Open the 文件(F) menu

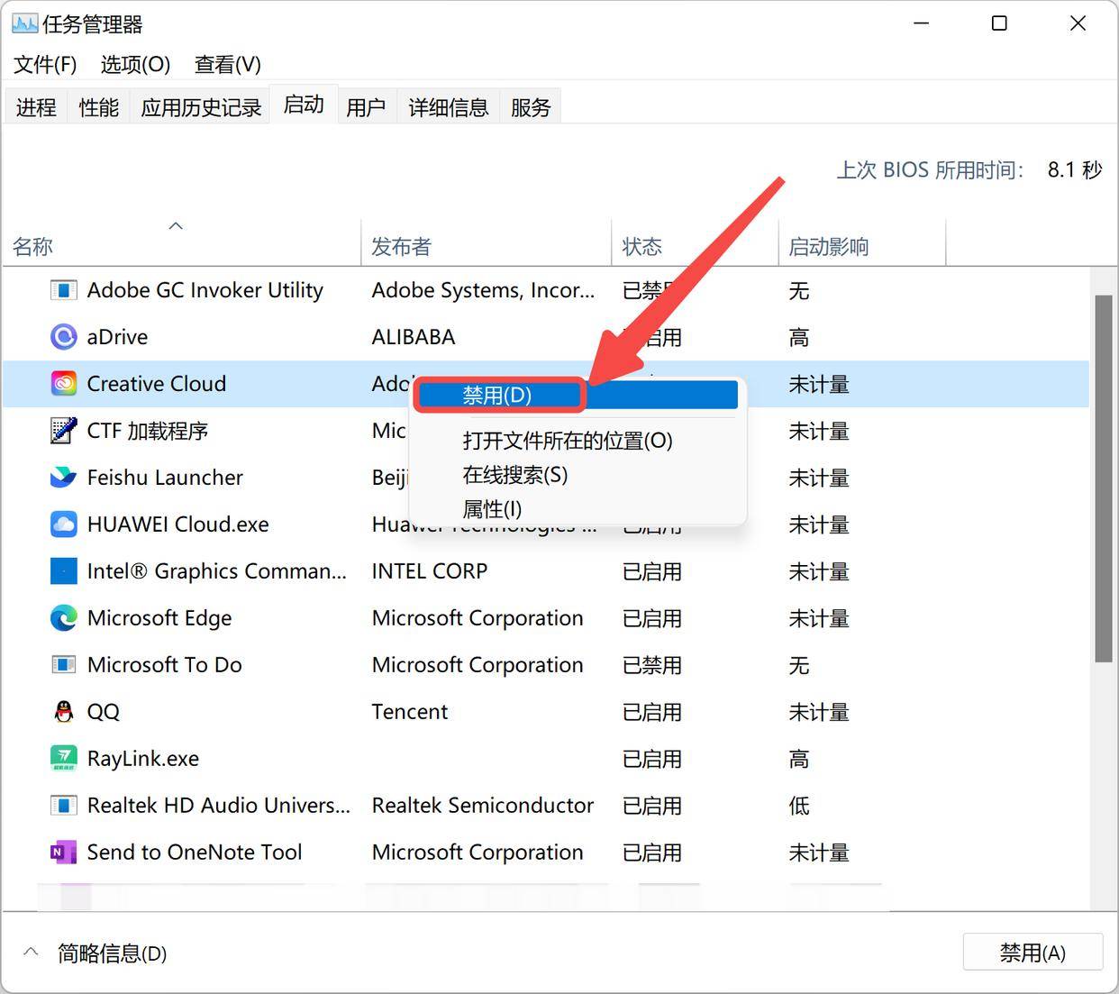coord(45,65)
